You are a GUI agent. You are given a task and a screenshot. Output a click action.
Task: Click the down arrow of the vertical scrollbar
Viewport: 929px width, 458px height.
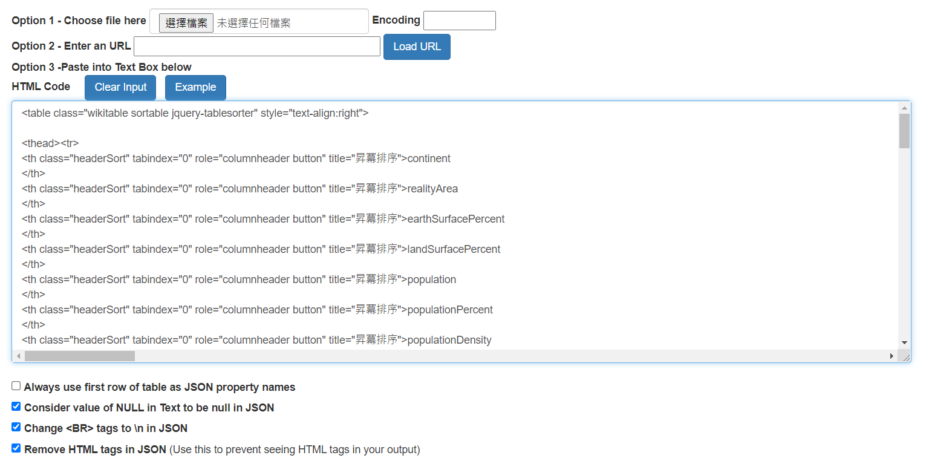904,342
